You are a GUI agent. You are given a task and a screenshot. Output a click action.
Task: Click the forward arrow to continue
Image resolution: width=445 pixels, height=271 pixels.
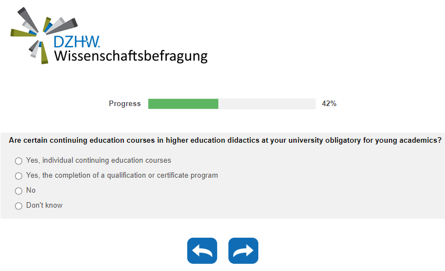pyautogui.click(x=243, y=250)
